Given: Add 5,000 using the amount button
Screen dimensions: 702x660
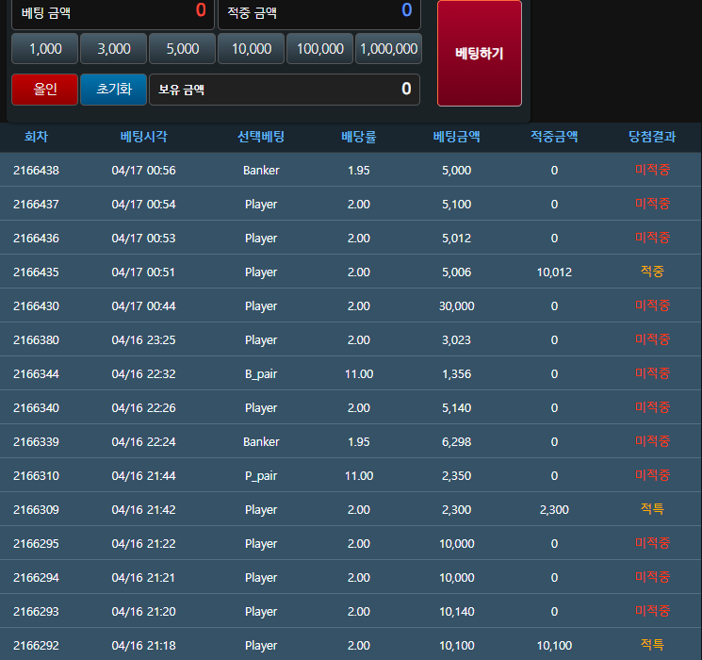Looking at the screenshot, I should point(182,49).
